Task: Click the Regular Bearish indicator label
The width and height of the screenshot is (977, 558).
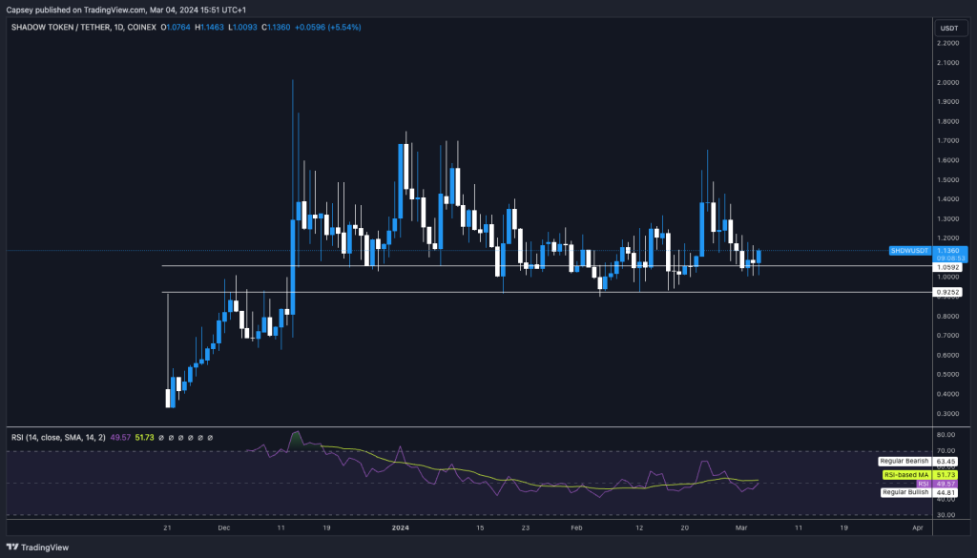Action: (x=903, y=461)
